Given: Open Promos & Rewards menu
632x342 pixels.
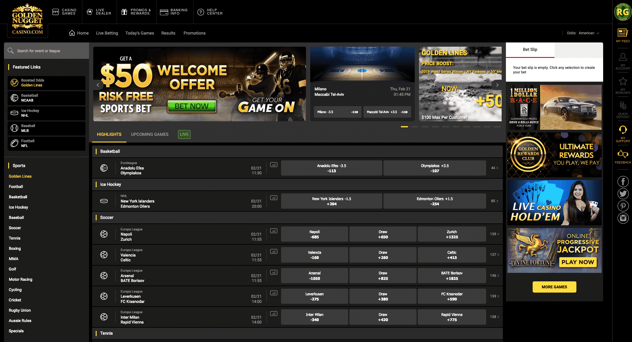Looking at the screenshot, I should pos(136,12).
